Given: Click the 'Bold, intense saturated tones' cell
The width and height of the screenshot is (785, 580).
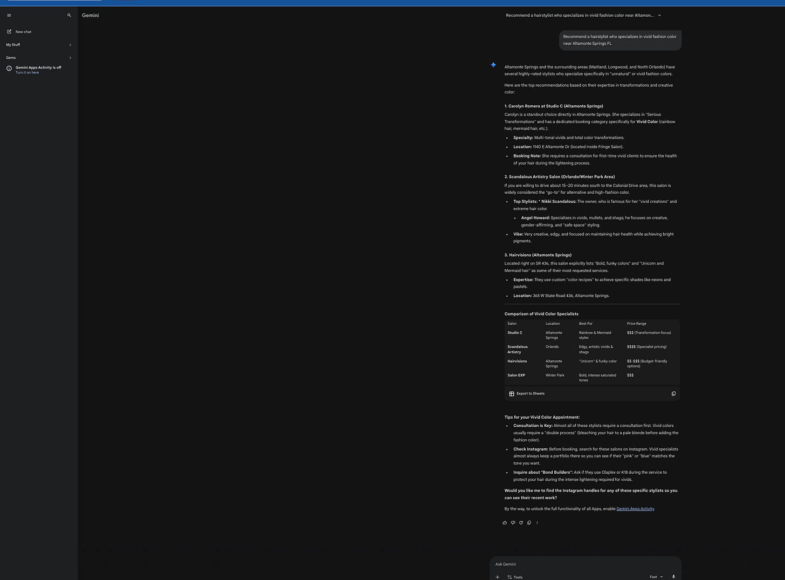Looking at the screenshot, I should [597, 378].
